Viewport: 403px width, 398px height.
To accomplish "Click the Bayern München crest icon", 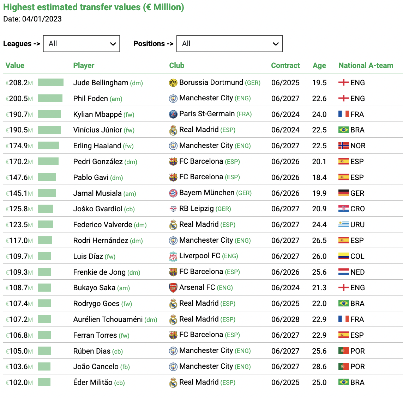I will tap(173, 193).
